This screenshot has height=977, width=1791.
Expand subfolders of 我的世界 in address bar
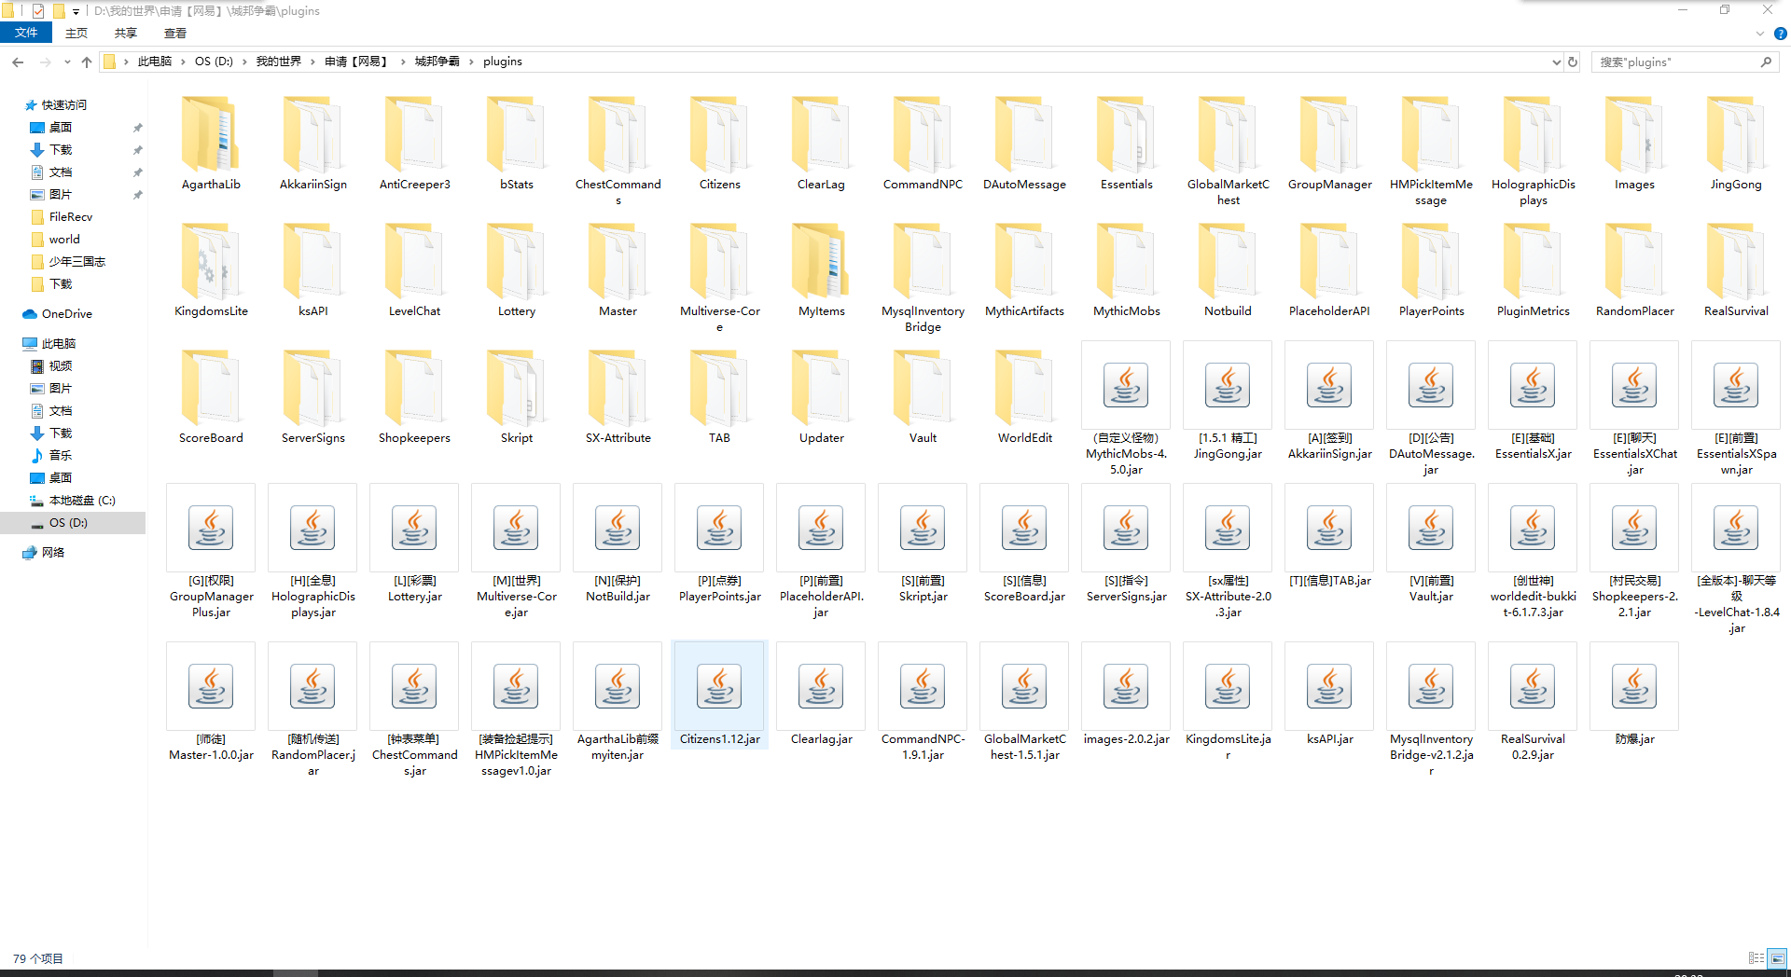click(x=313, y=62)
